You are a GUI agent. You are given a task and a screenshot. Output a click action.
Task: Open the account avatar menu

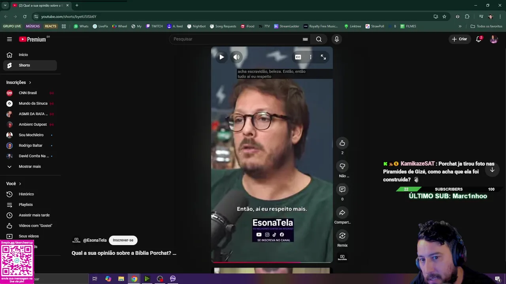494,39
